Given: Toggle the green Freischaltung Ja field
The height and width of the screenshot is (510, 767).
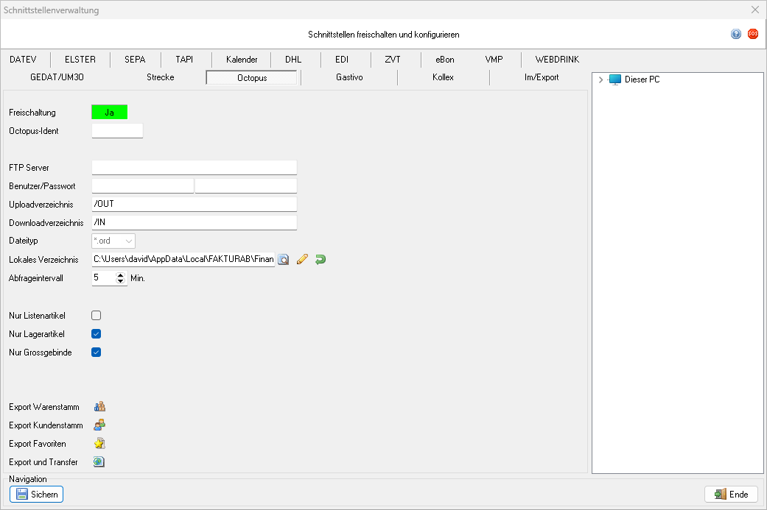Looking at the screenshot, I should 109,113.
